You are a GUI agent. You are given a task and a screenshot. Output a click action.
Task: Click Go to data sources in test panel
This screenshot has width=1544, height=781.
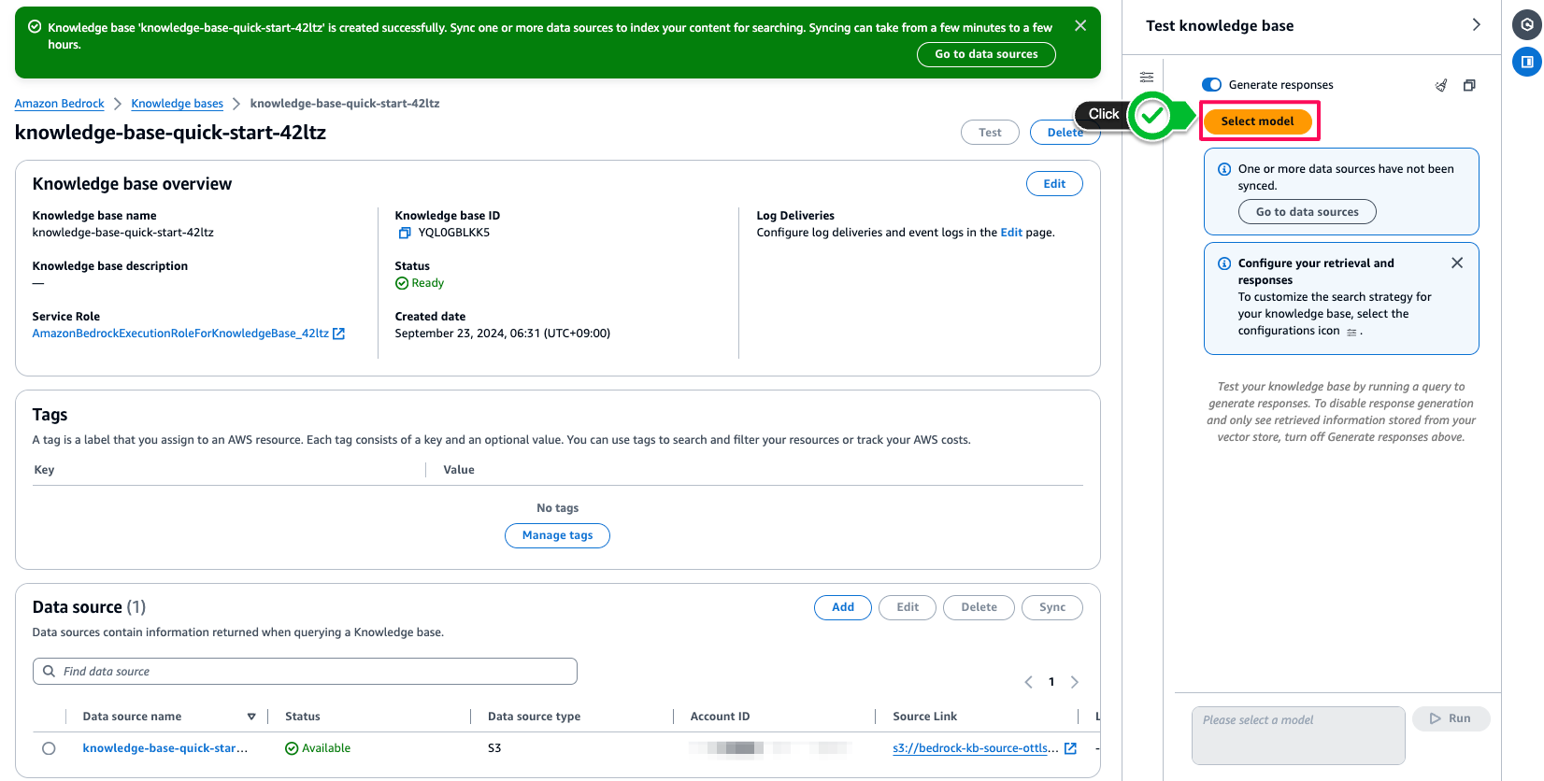point(1307,212)
